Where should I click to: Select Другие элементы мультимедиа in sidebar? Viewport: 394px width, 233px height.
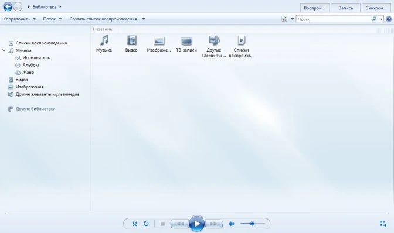click(44, 94)
